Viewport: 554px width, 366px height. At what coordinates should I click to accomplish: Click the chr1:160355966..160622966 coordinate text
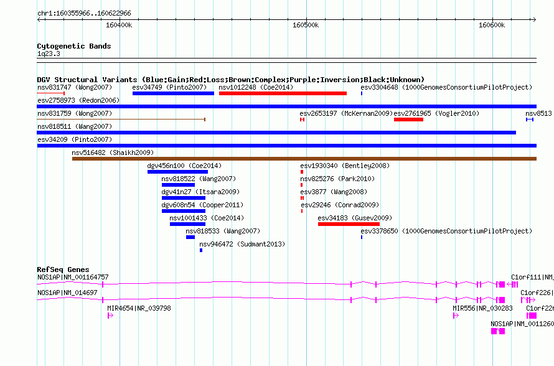coord(84,14)
